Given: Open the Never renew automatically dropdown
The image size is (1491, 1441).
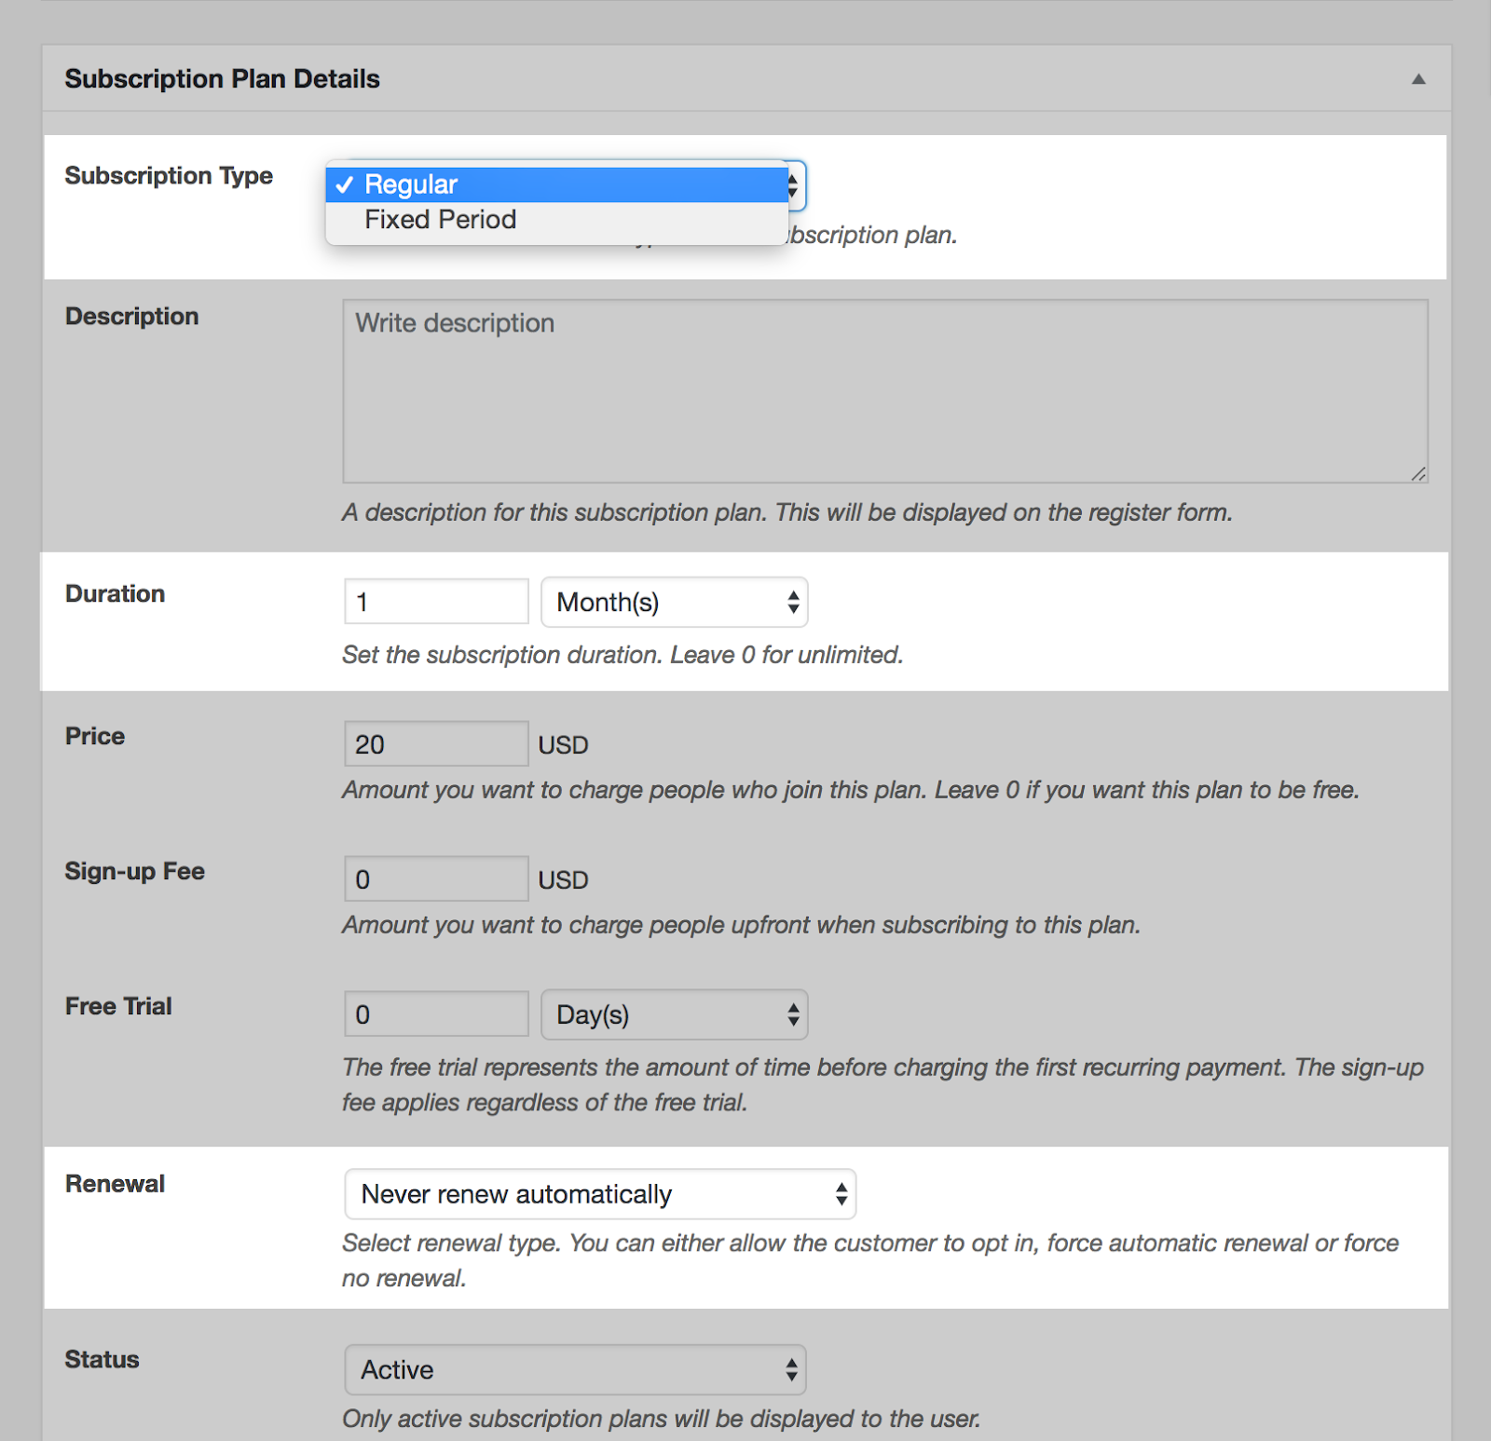Looking at the screenshot, I should point(599,1194).
